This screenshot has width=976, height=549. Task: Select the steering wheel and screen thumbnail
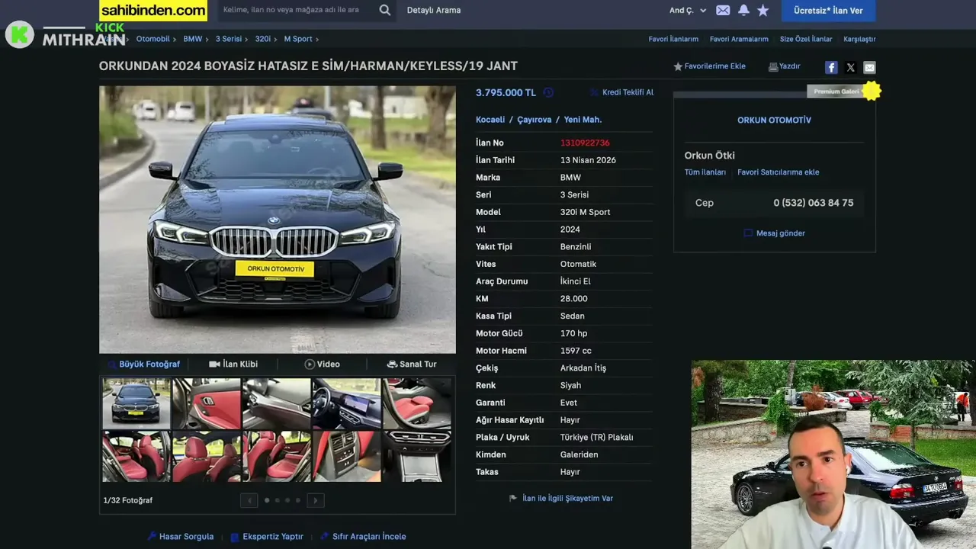click(x=347, y=403)
